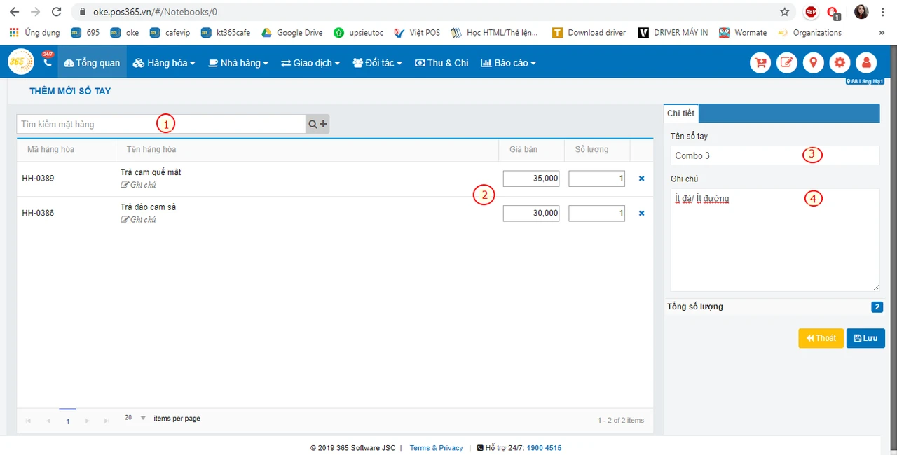Click quantity field for Trà đào cam sả
The image size is (897, 455).
(597, 213)
